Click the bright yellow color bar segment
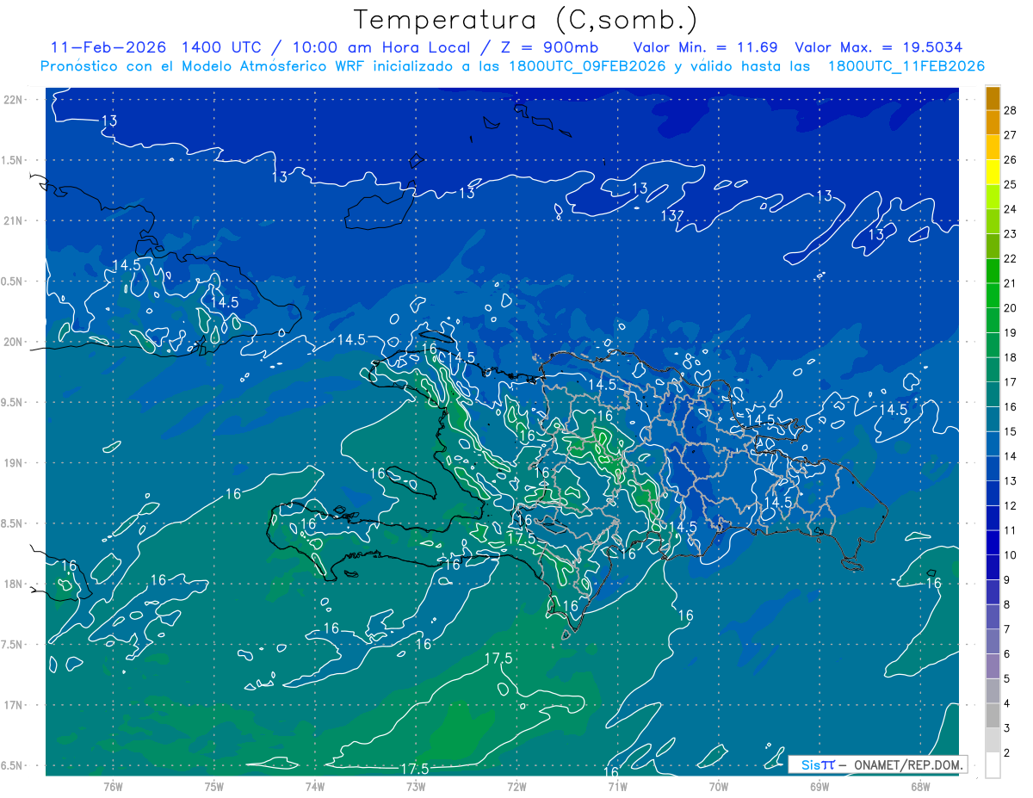This screenshot has height=798, width=1033. (x=993, y=172)
